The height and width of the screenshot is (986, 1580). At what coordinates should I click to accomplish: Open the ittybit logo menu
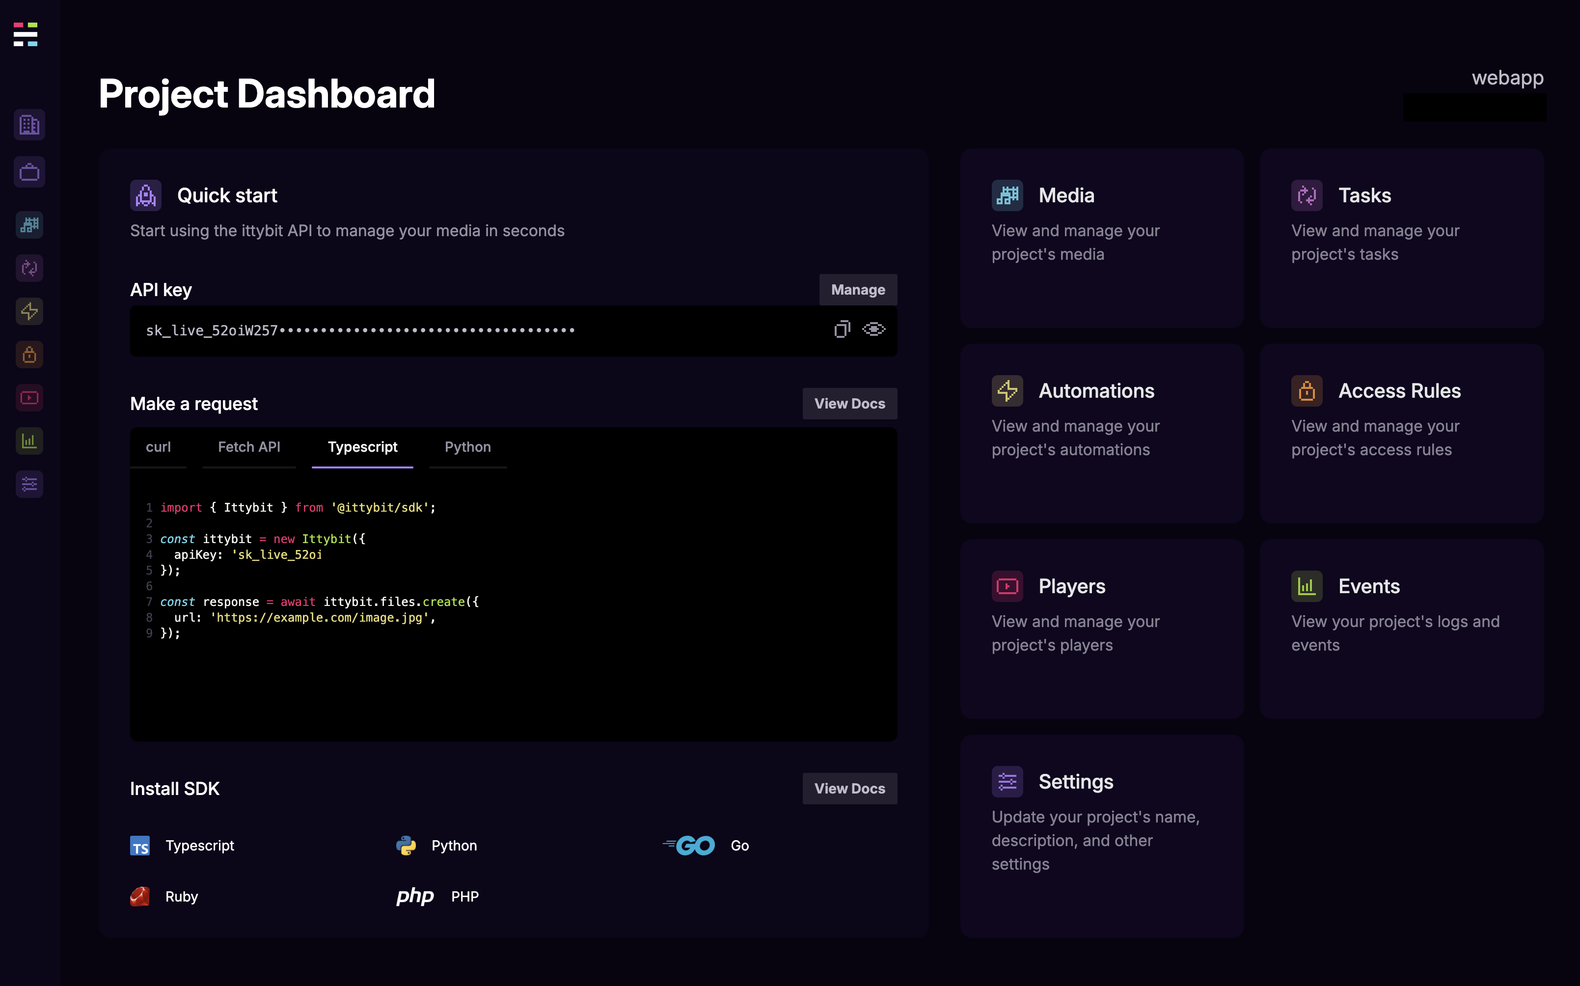tap(26, 34)
